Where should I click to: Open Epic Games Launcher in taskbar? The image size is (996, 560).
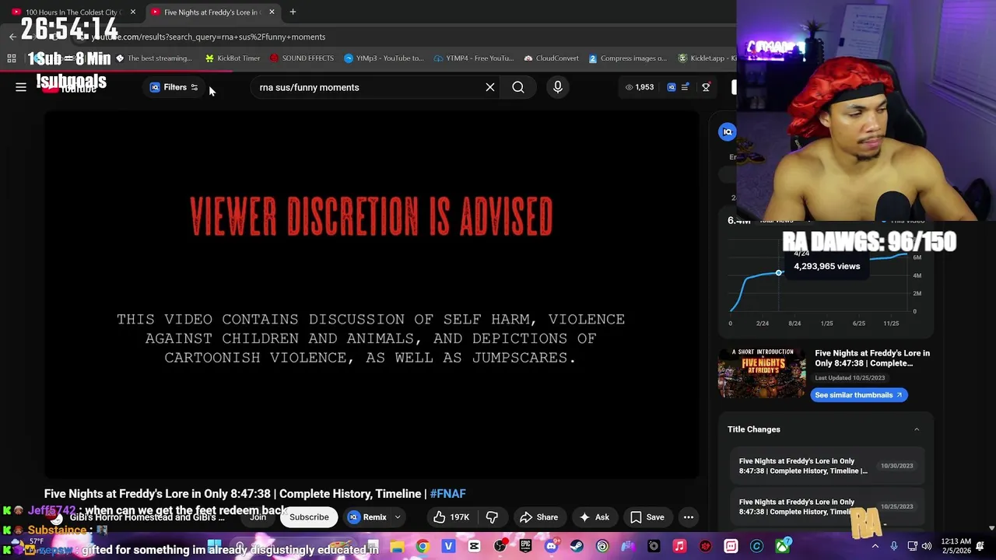525,546
